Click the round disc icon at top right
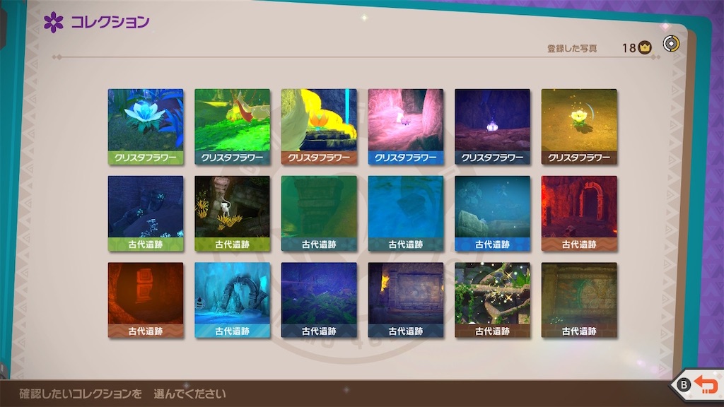Screen dimensions: 724x407 [671, 44]
